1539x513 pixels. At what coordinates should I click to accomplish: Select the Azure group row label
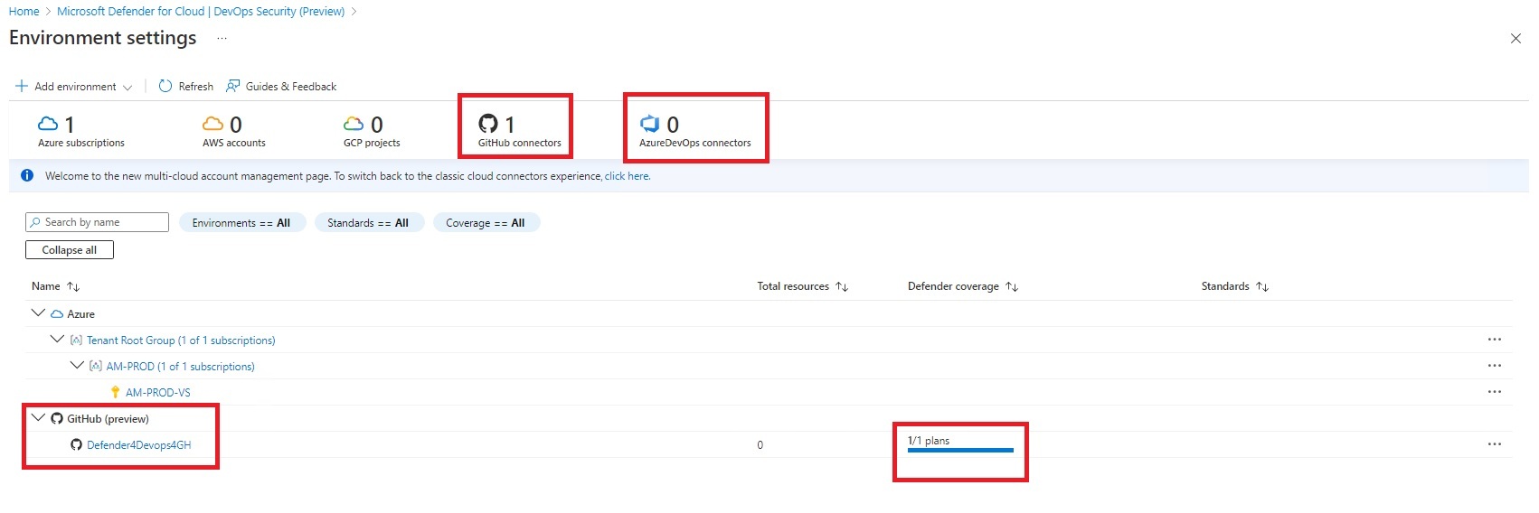[x=81, y=314]
